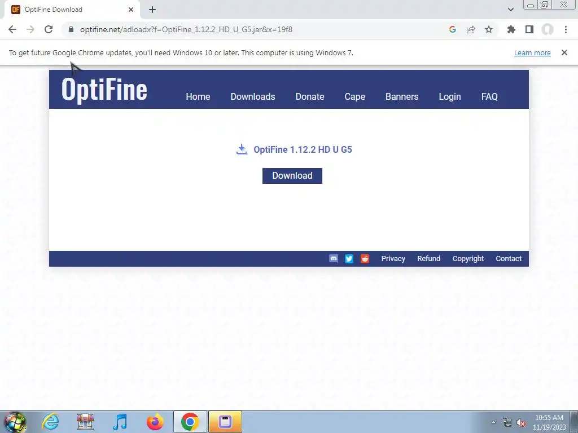Click the browser back arrow
The height and width of the screenshot is (433, 578).
pyautogui.click(x=12, y=29)
